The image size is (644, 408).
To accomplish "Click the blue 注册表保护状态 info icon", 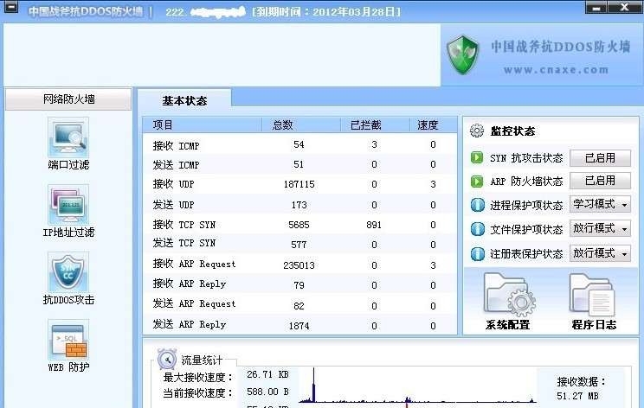I will pos(477,254).
